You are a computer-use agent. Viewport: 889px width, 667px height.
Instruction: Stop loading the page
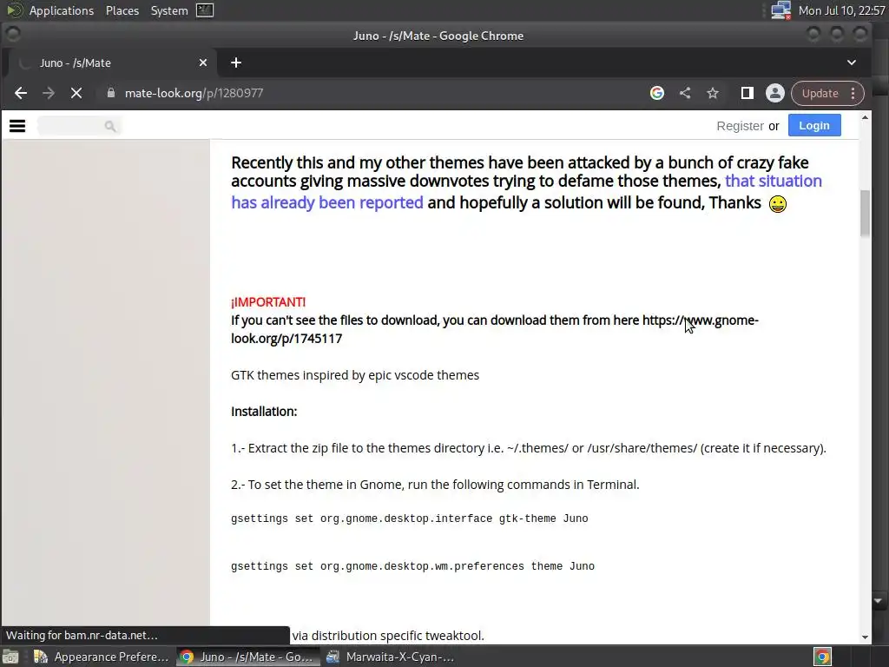pyautogui.click(x=76, y=93)
